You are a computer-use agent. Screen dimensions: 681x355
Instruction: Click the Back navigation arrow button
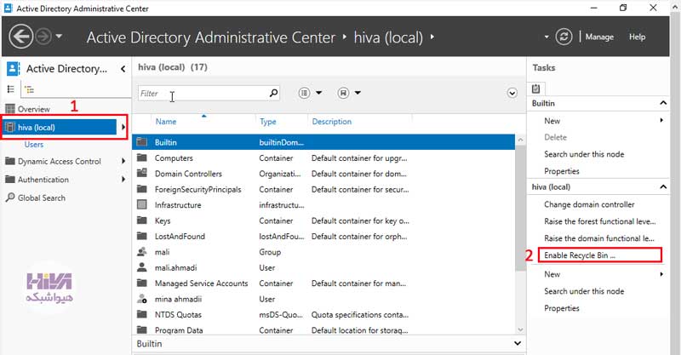[x=20, y=37]
